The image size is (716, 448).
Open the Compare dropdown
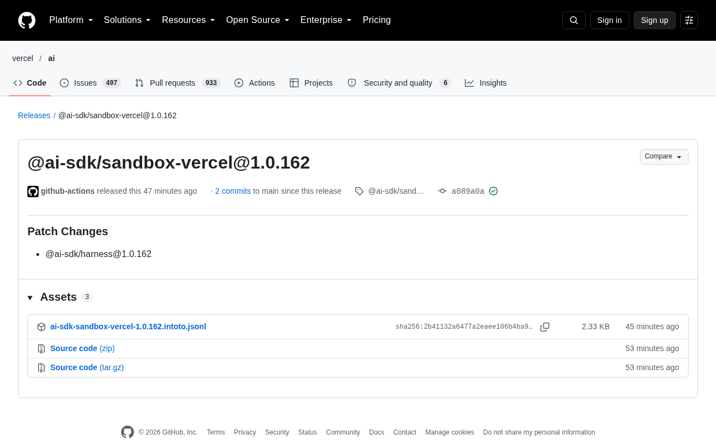point(664,157)
